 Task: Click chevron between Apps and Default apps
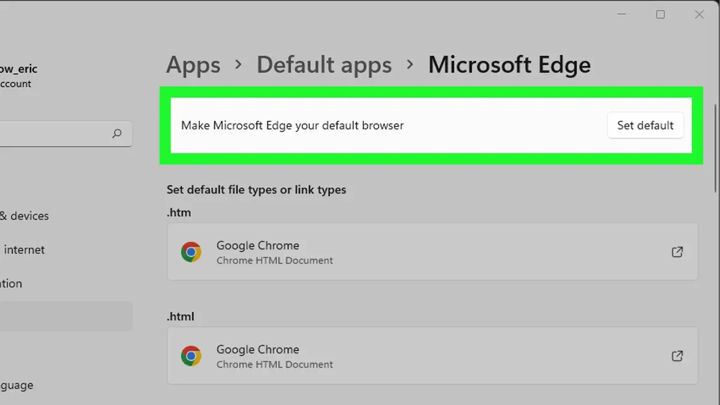click(239, 65)
